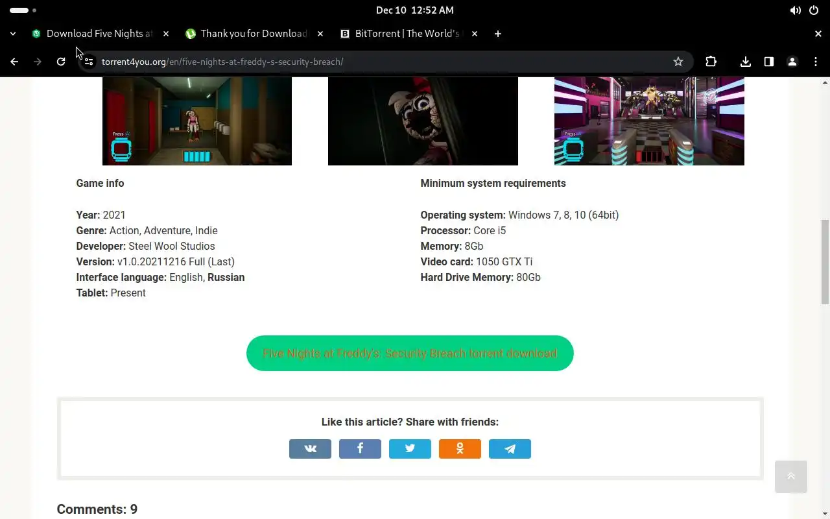
Task: Open a new browser tab
Action: click(x=498, y=34)
